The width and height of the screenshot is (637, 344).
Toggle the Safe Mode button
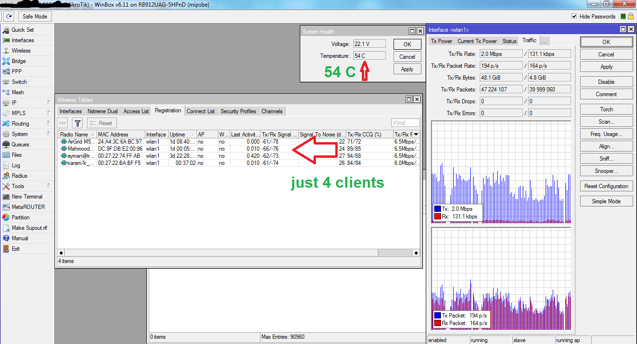(x=35, y=17)
